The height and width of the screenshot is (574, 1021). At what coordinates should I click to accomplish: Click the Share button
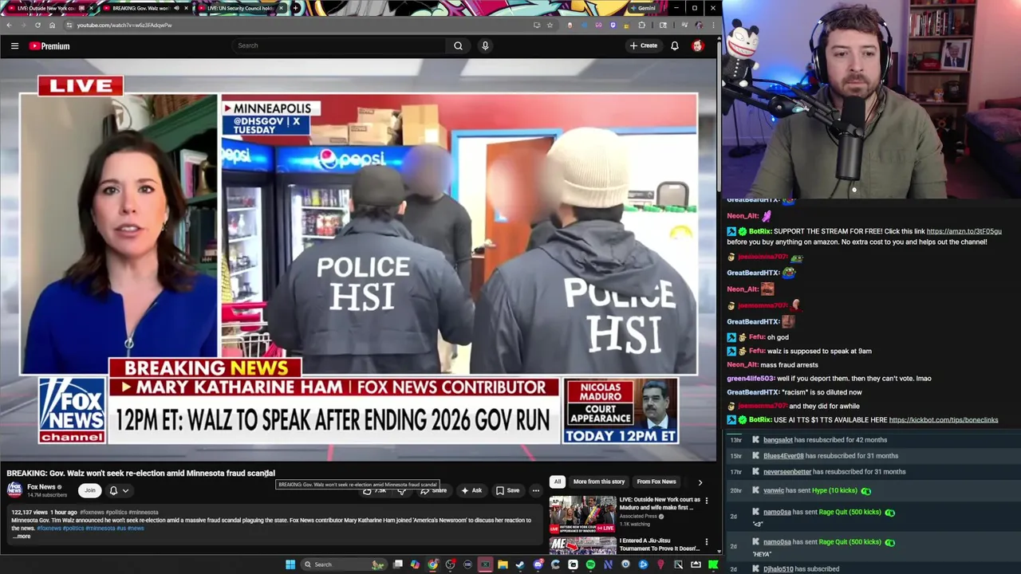[x=433, y=490]
